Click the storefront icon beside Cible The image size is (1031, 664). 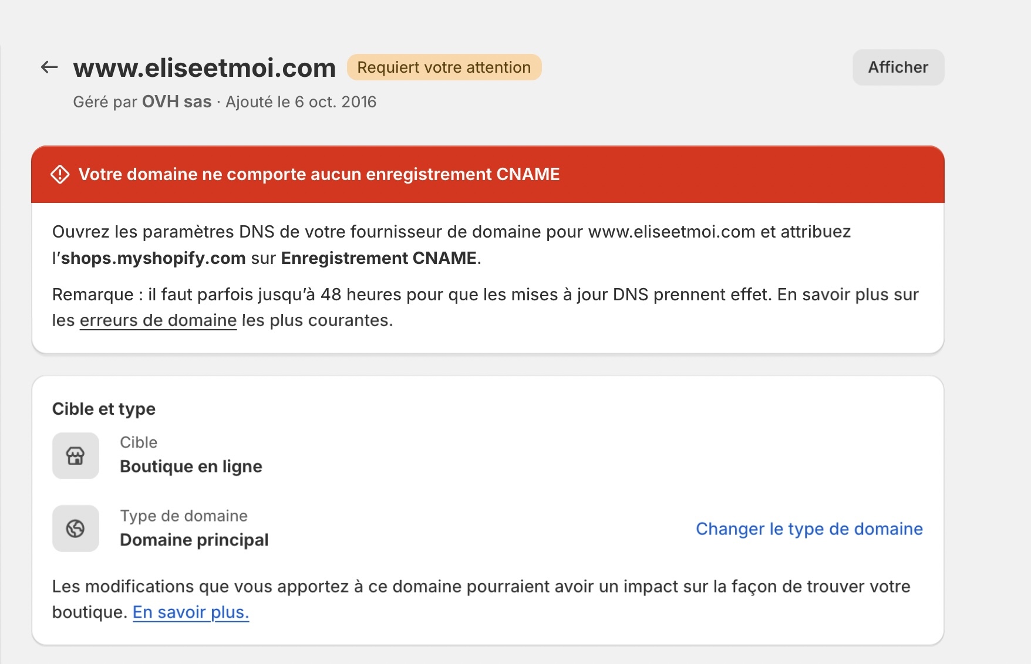coord(76,456)
